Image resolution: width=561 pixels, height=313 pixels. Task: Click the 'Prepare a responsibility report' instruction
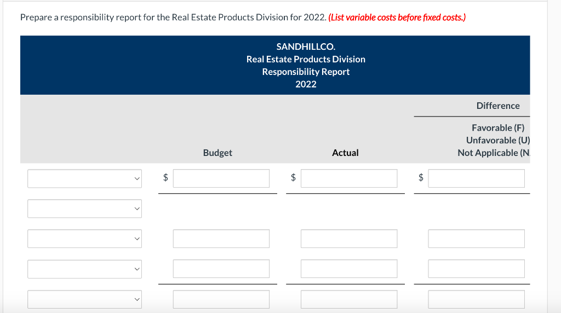tap(173, 18)
